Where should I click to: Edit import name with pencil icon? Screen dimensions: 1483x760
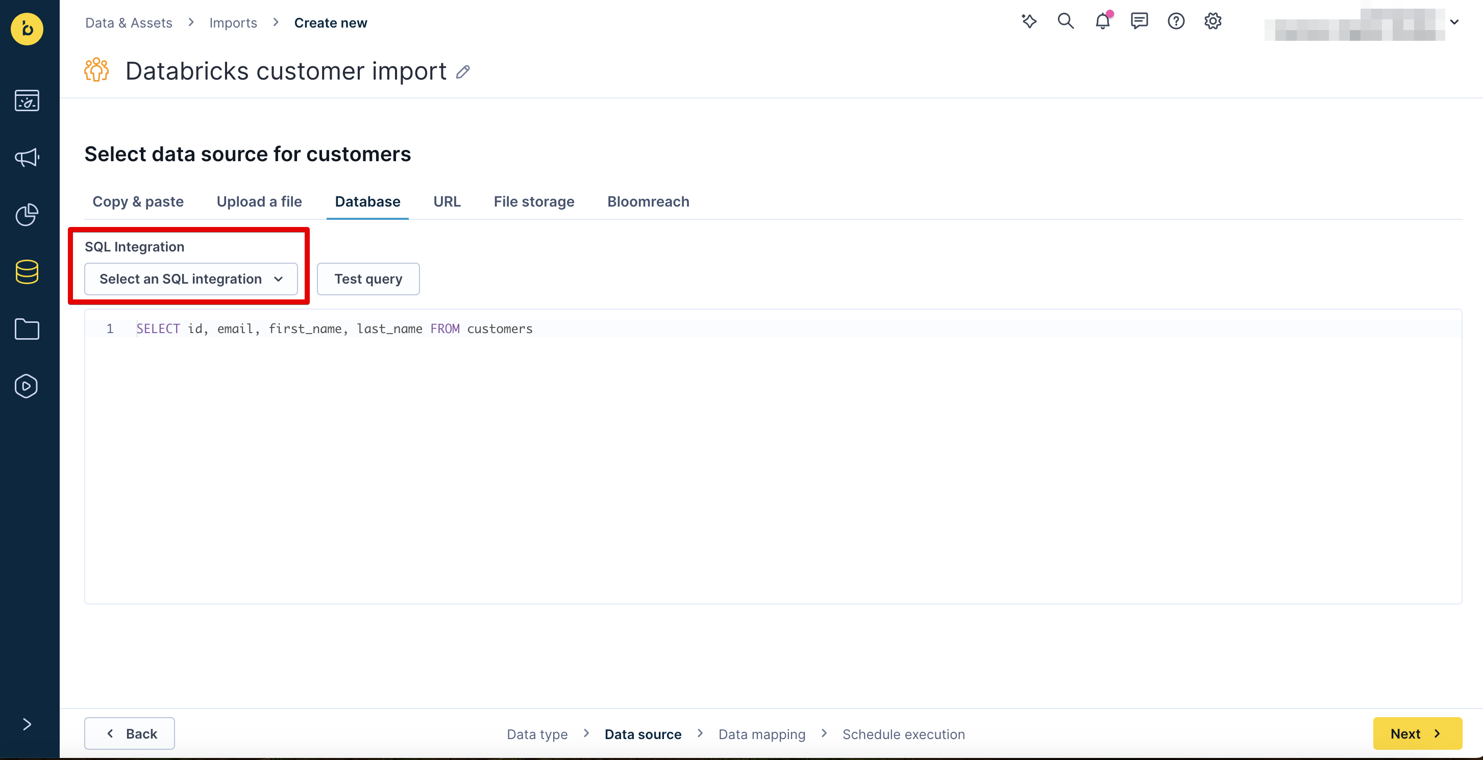[x=463, y=72]
